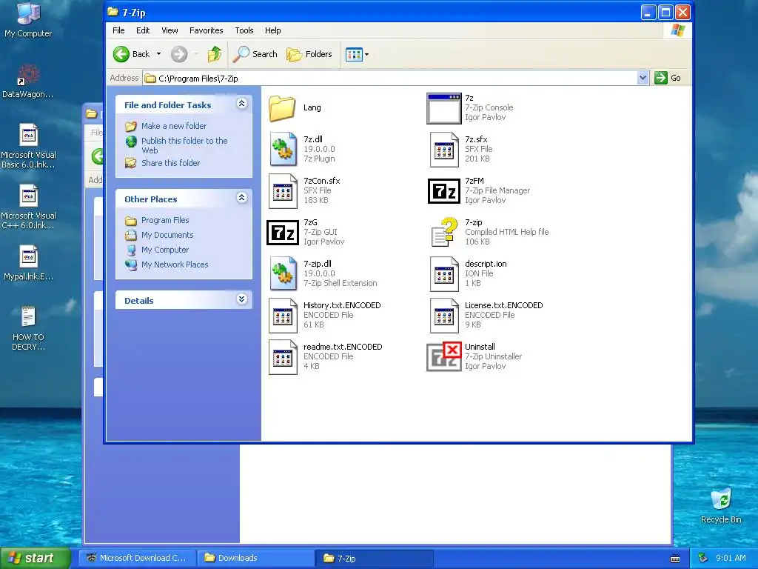
Task: Select the DataWagon desktop shortcut
Action: (x=28, y=81)
